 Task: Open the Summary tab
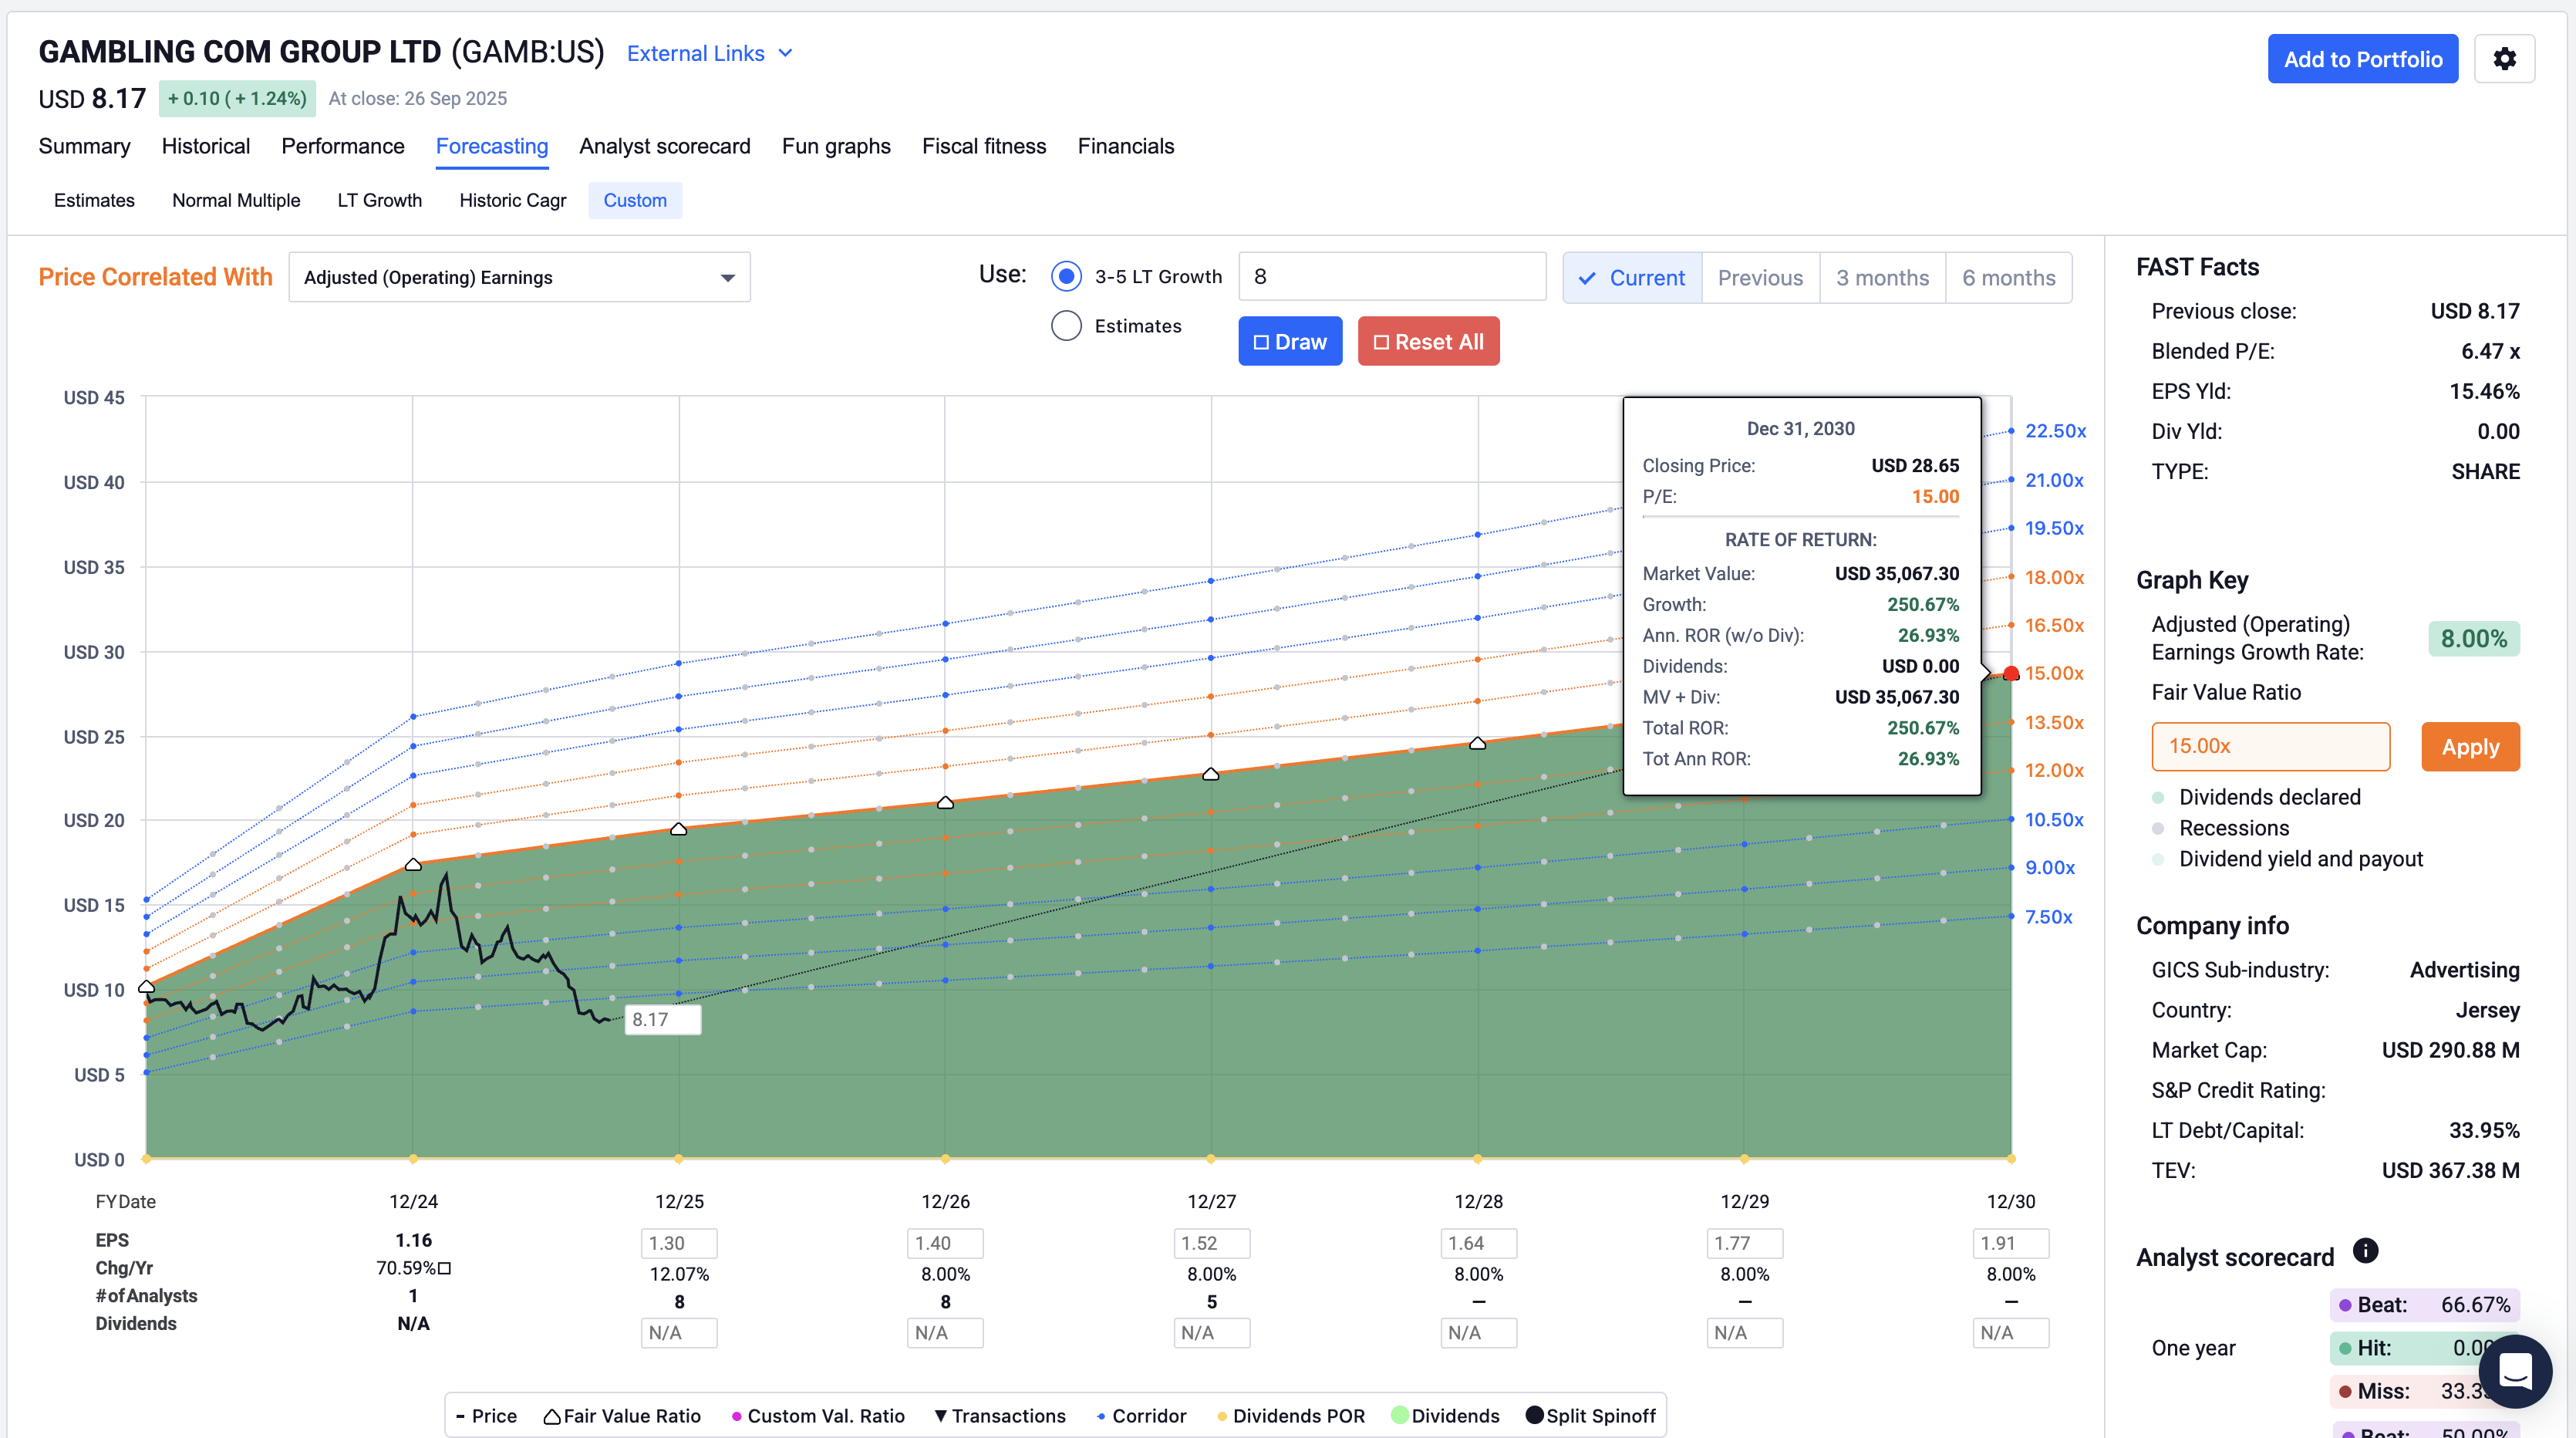[x=84, y=146]
